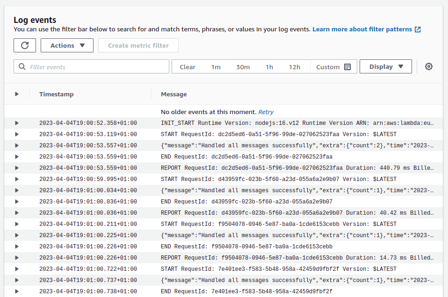The height and width of the screenshot is (297, 448).
Task: Click Retry to load older events
Action: point(266,112)
